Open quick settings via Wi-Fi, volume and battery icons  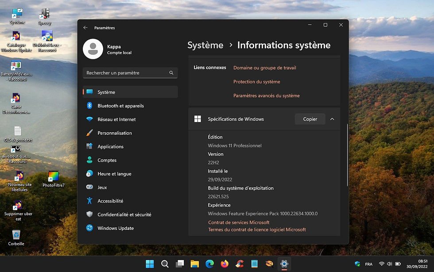390,264
